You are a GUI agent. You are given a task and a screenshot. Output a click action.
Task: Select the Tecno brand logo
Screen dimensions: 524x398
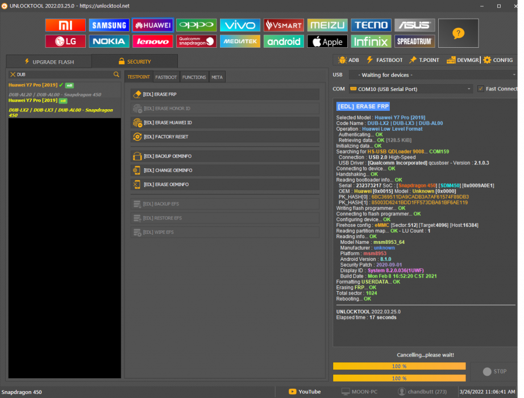371,25
